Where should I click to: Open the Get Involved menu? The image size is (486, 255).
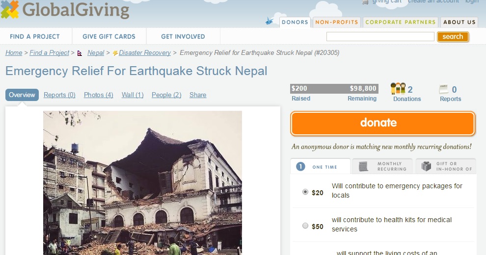pos(183,36)
